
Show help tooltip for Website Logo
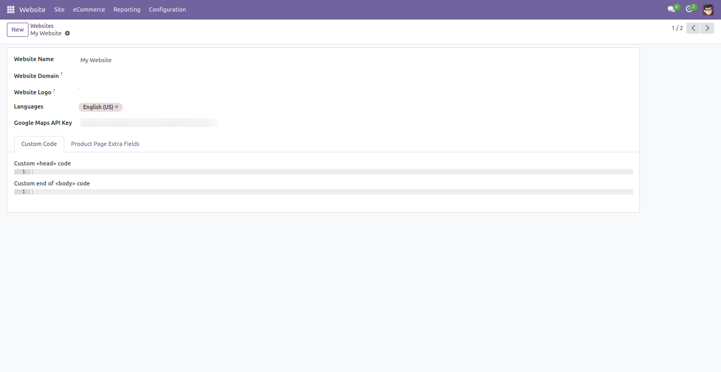tap(54, 90)
